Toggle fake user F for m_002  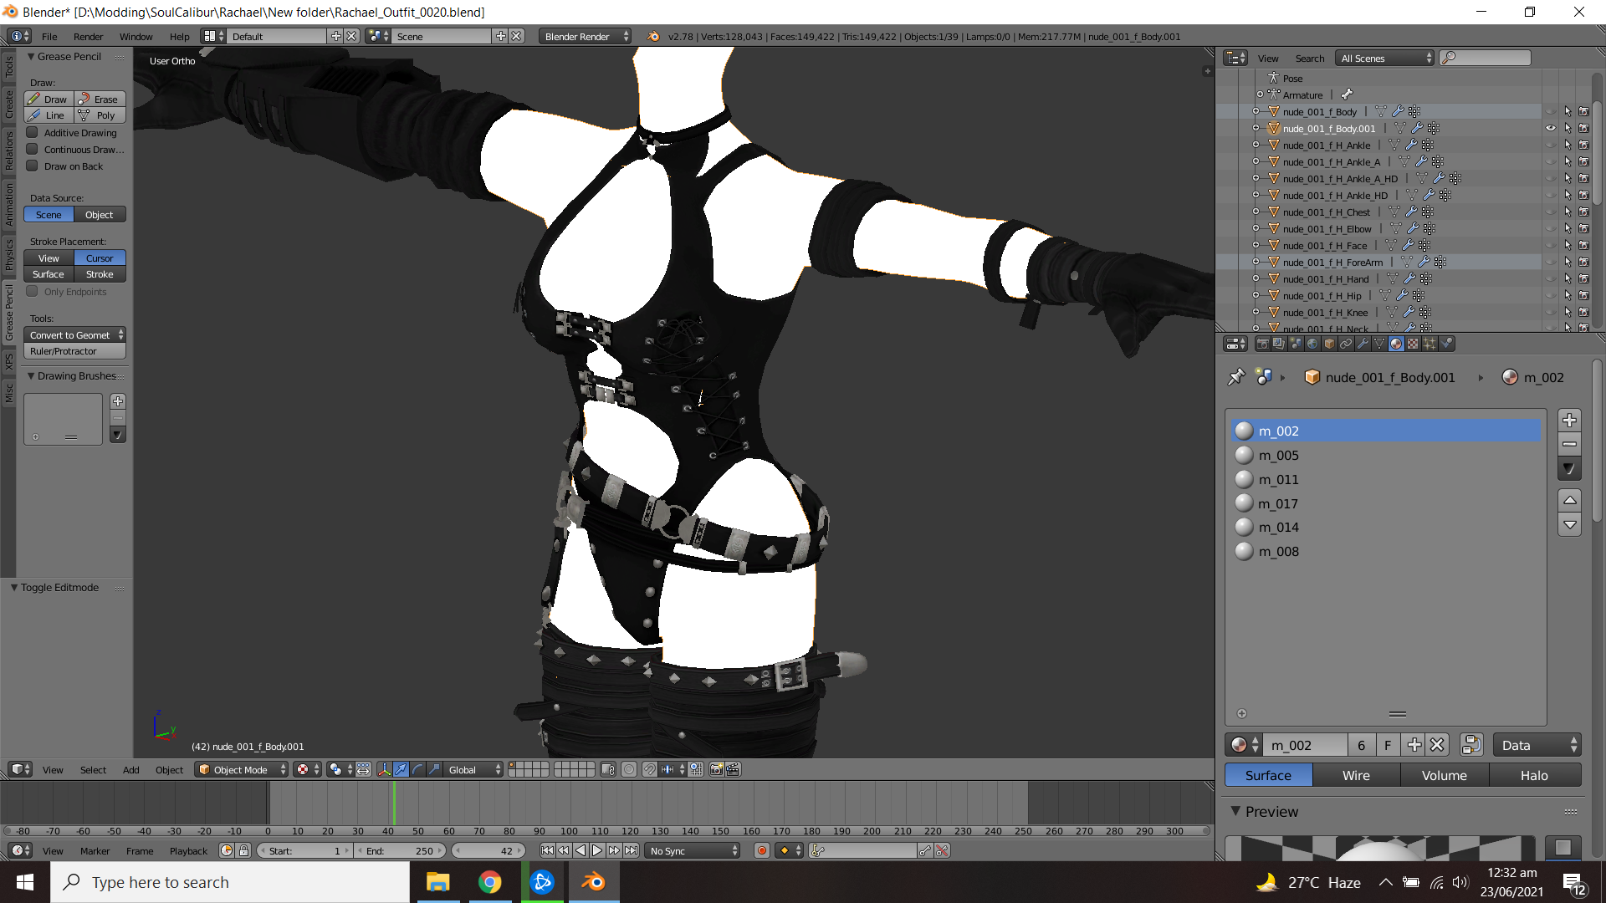(1388, 745)
